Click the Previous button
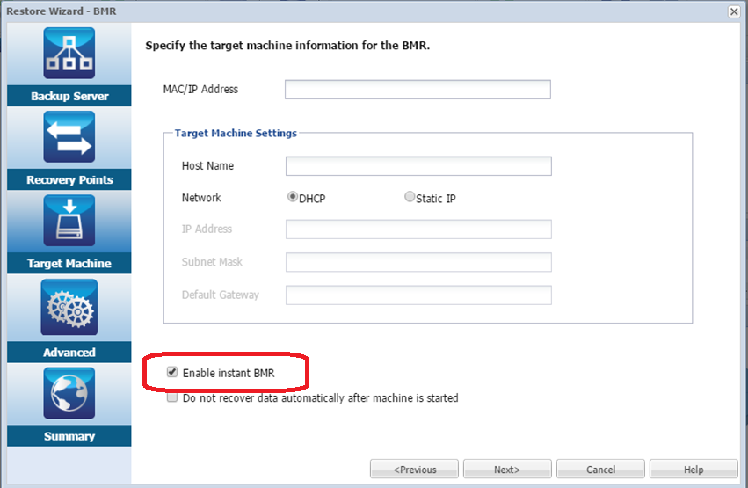 tap(415, 470)
